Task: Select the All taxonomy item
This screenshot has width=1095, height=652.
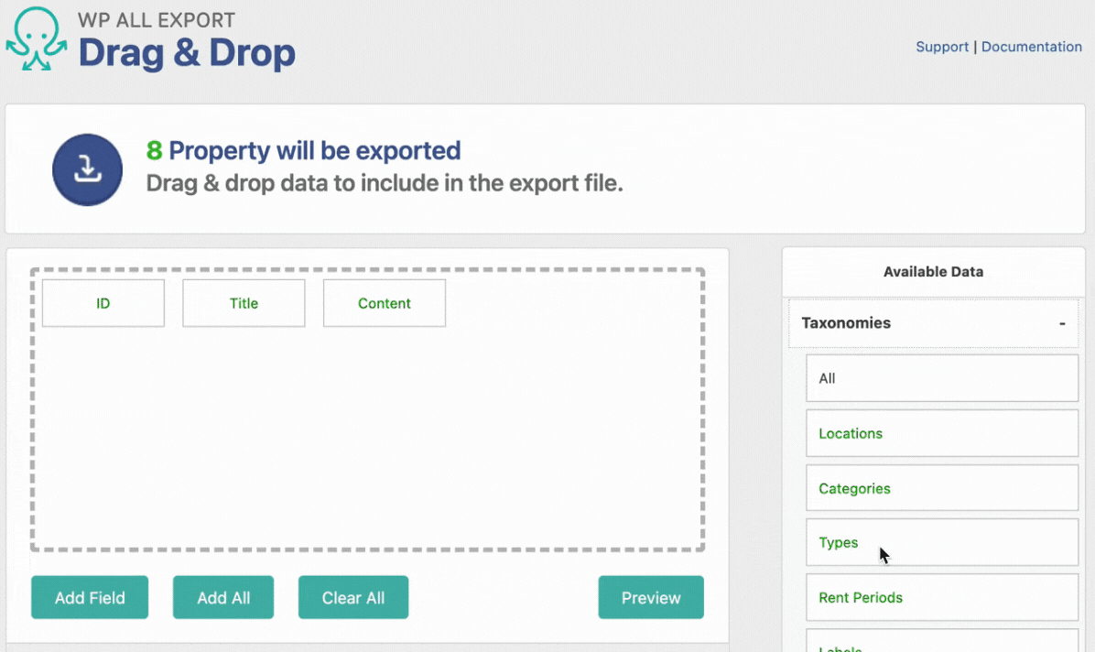Action: pyautogui.click(x=941, y=378)
